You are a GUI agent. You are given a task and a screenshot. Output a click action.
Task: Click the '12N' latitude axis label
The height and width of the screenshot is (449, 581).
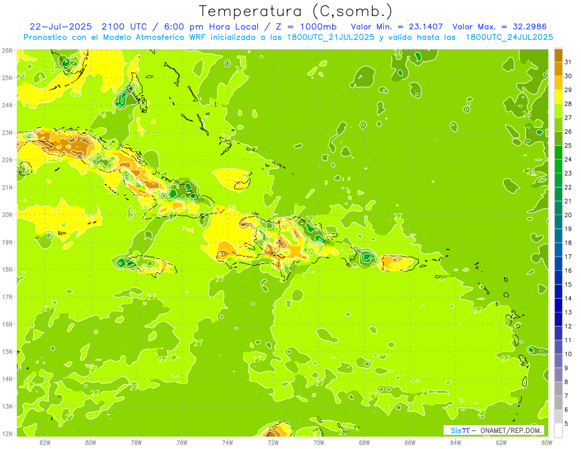[x=7, y=434]
